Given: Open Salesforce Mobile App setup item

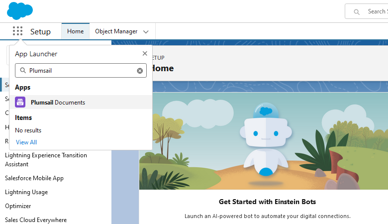Looking at the screenshot, I should coord(34,178).
